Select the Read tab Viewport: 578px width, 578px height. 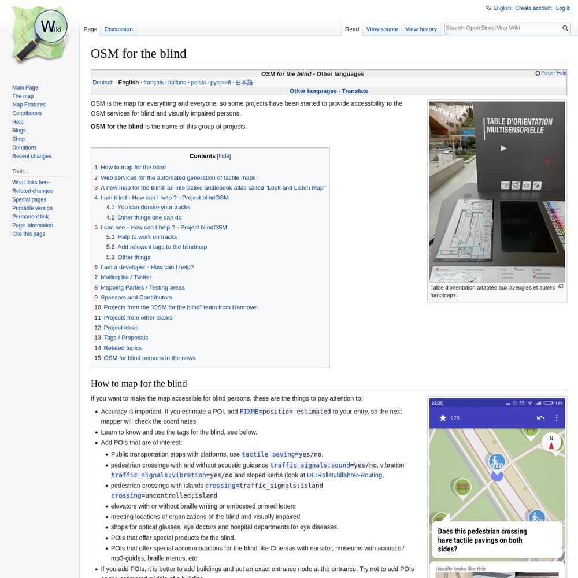pos(351,29)
